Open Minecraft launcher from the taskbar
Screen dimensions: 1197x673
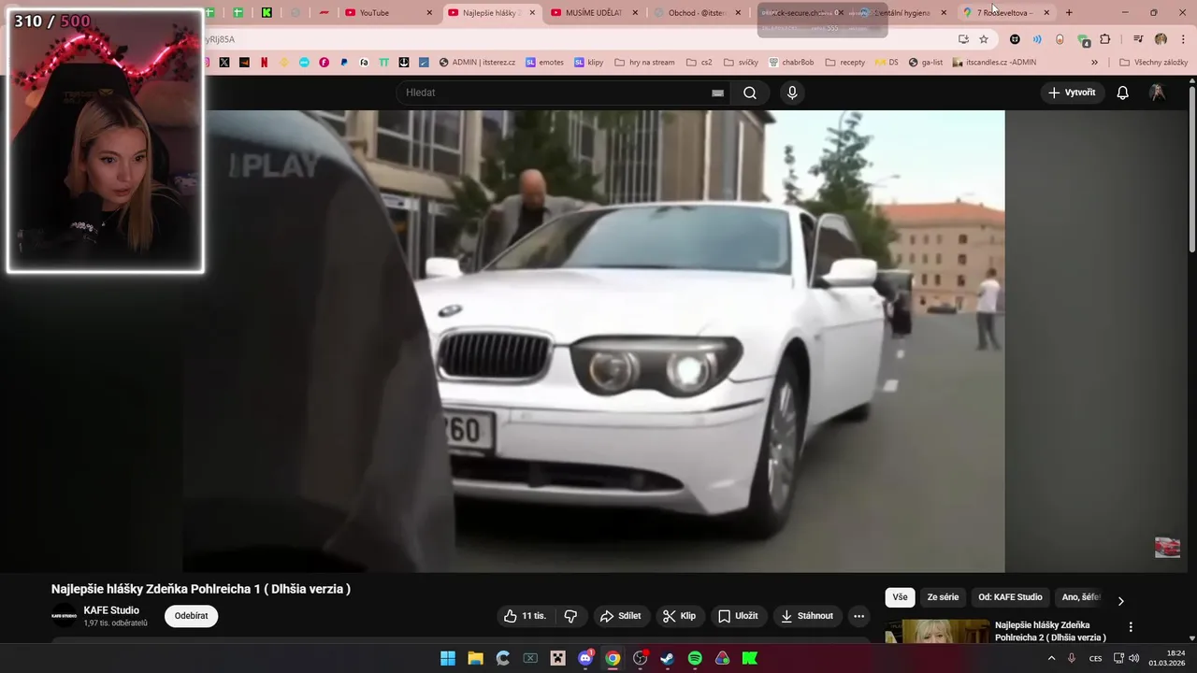click(x=558, y=658)
